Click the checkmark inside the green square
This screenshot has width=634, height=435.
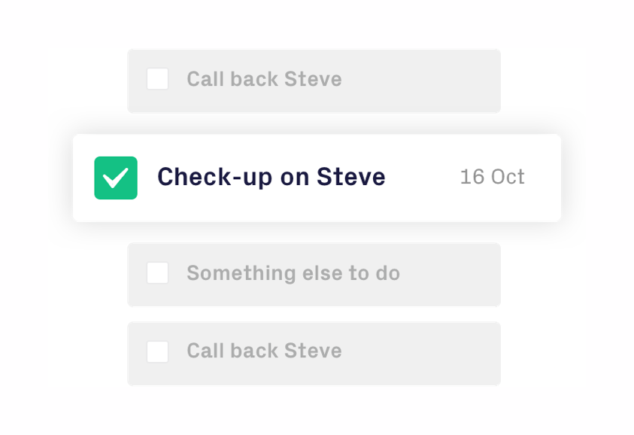115,177
